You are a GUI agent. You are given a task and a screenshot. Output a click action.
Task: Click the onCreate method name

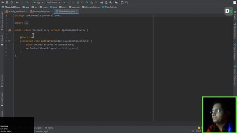click(46, 41)
